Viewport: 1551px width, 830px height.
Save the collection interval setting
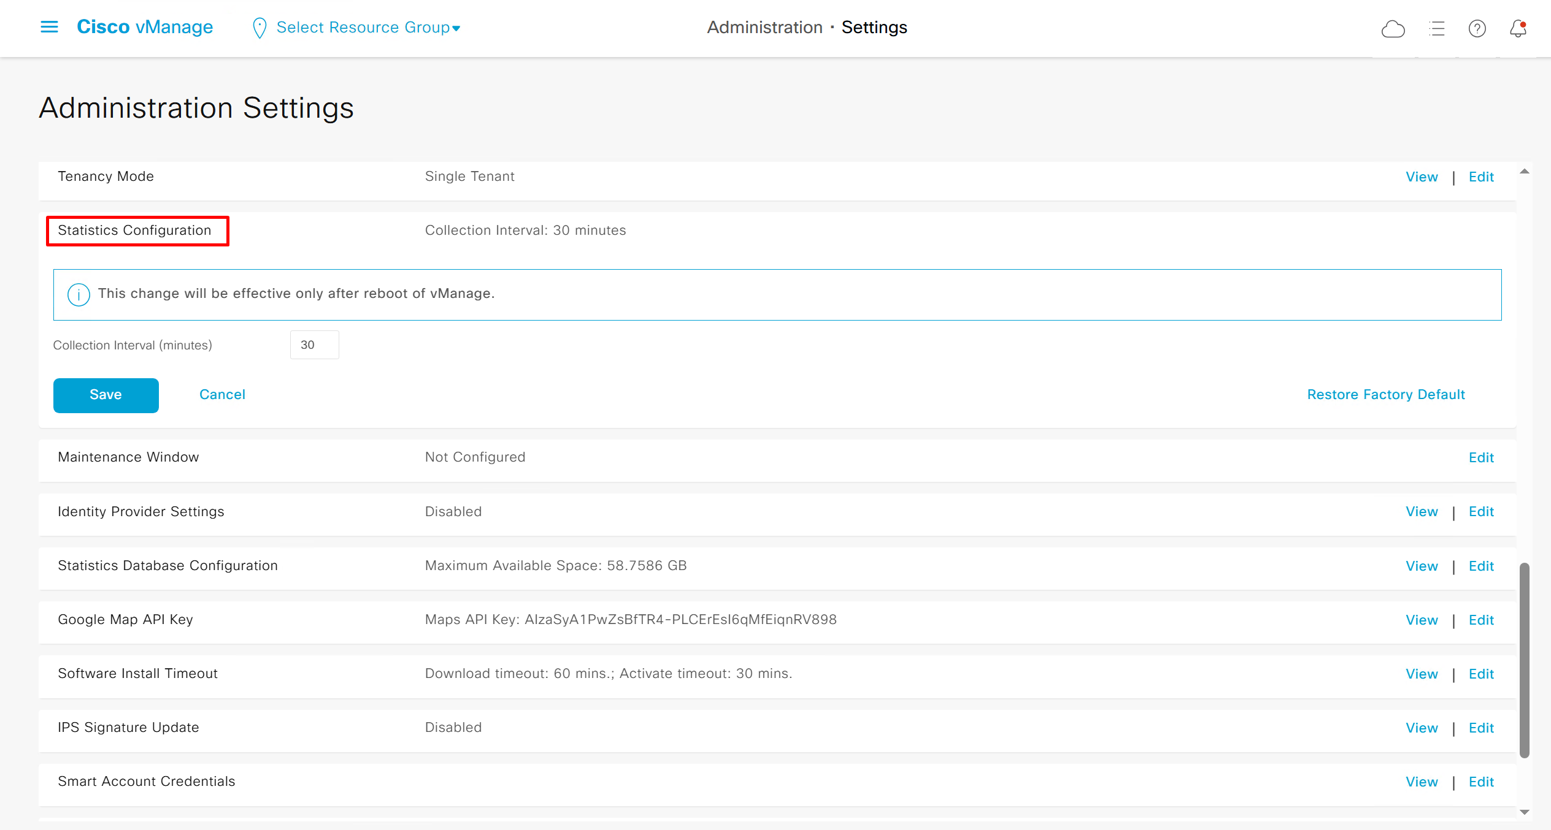click(106, 395)
